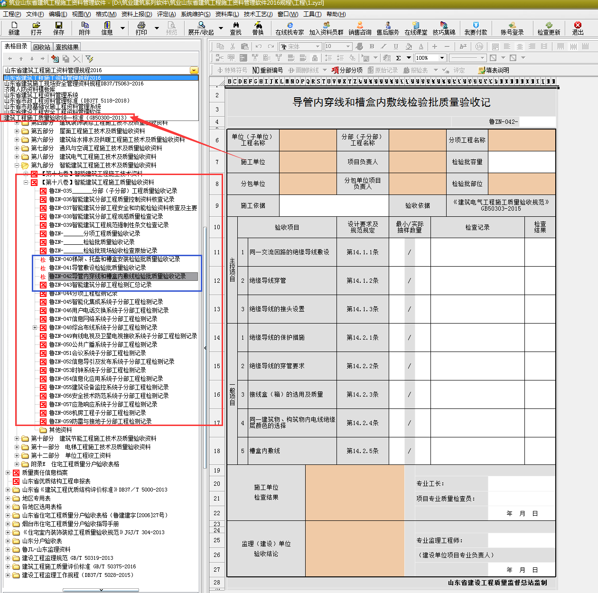The image size is (598, 593).
Task: Toggle superscript b² formatting
Action: click(x=463, y=46)
